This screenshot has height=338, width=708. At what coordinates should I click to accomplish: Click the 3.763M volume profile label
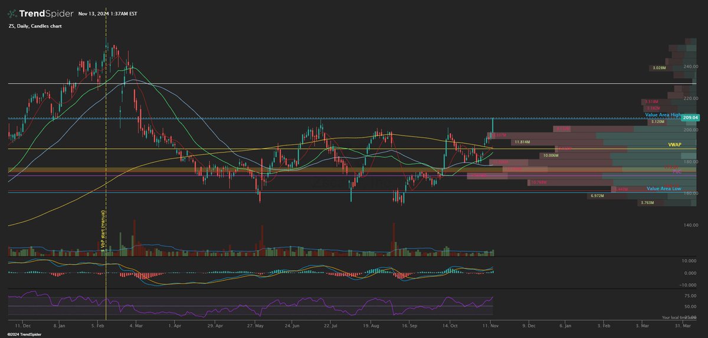(x=648, y=203)
